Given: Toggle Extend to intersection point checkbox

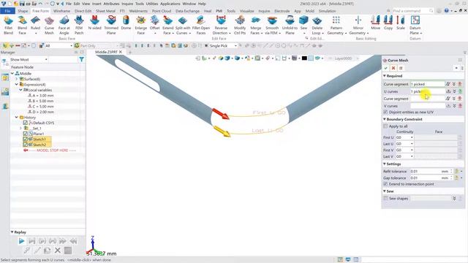Looking at the screenshot, I should 385,184.
